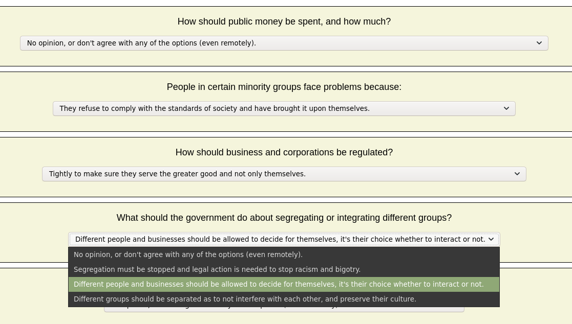Click the "How should business and corporations" heading
Image resolution: width=572 pixels, height=324 pixels.
click(x=284, y=153)
